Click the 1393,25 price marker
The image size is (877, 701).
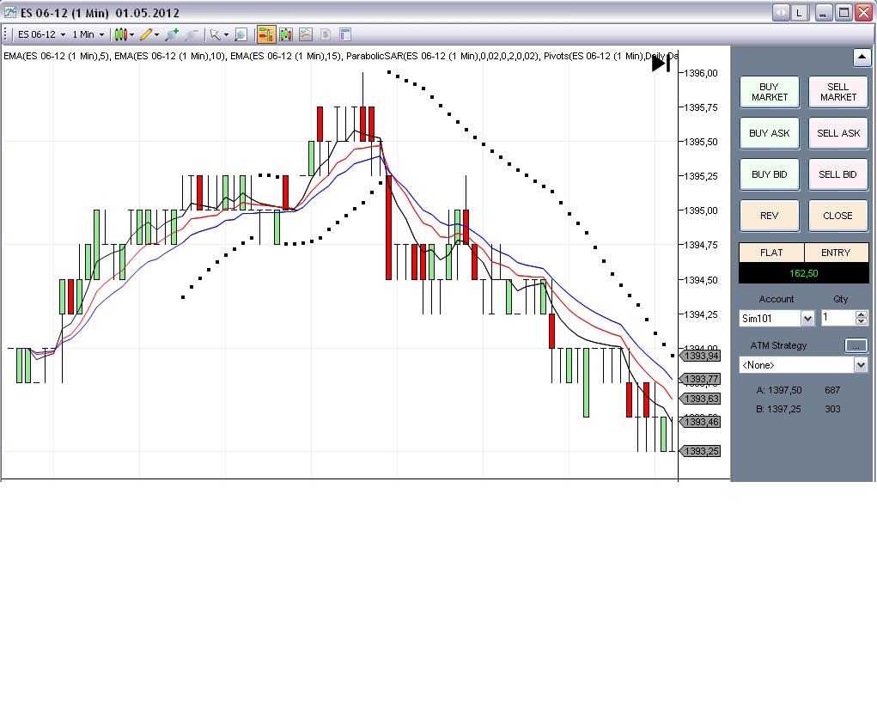point(700,451)
